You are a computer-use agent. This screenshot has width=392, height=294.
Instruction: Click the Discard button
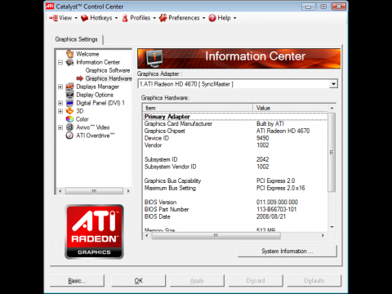(x=256, y=281)
